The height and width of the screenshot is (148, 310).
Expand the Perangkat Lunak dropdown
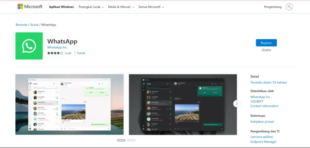pos(91,7)
